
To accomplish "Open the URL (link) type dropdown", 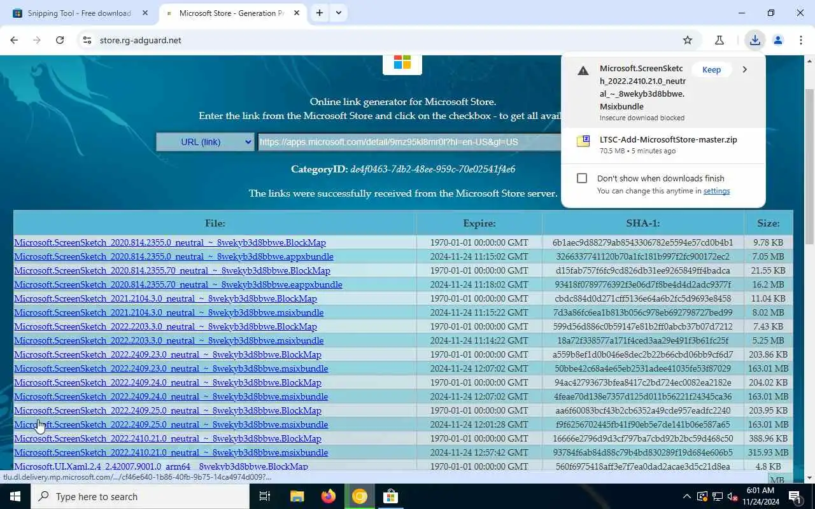I will pos(206,142).
